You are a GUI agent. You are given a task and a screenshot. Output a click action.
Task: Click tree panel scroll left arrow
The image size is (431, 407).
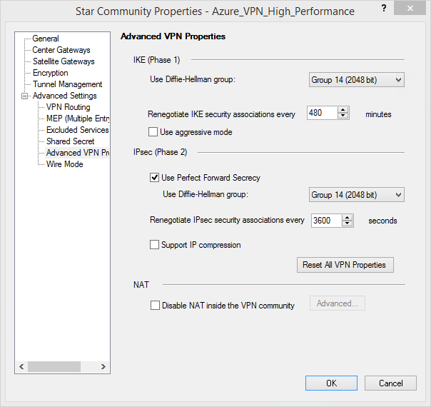pos(21,366)
